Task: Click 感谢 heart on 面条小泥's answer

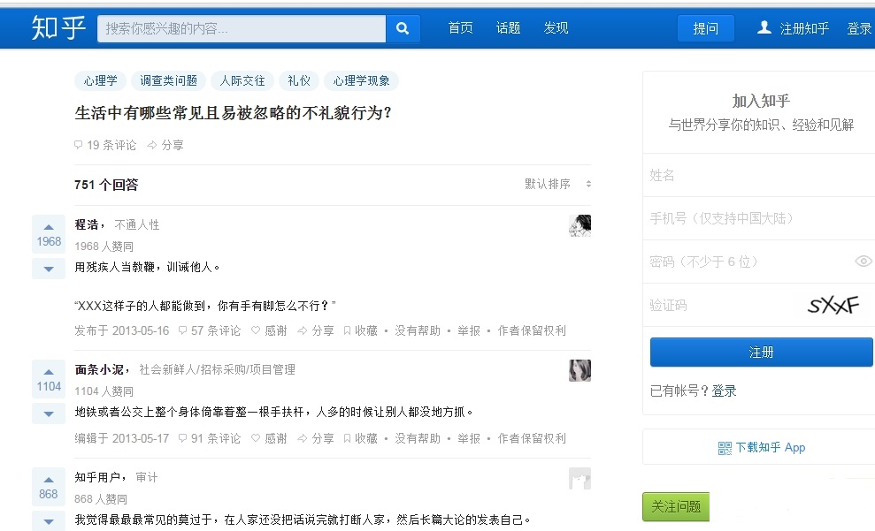Action: (x=269, y=438)
